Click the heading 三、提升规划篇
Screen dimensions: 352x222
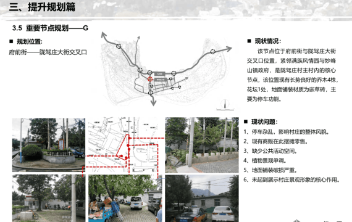42,7
